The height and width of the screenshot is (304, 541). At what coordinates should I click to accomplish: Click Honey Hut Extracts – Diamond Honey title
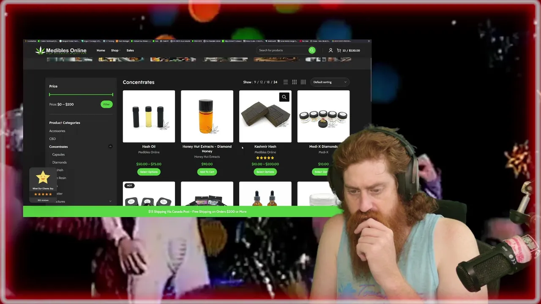tap(207, 149)
